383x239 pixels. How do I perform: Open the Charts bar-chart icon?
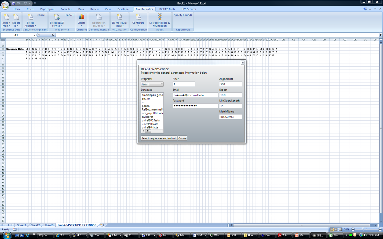[81, 17]
